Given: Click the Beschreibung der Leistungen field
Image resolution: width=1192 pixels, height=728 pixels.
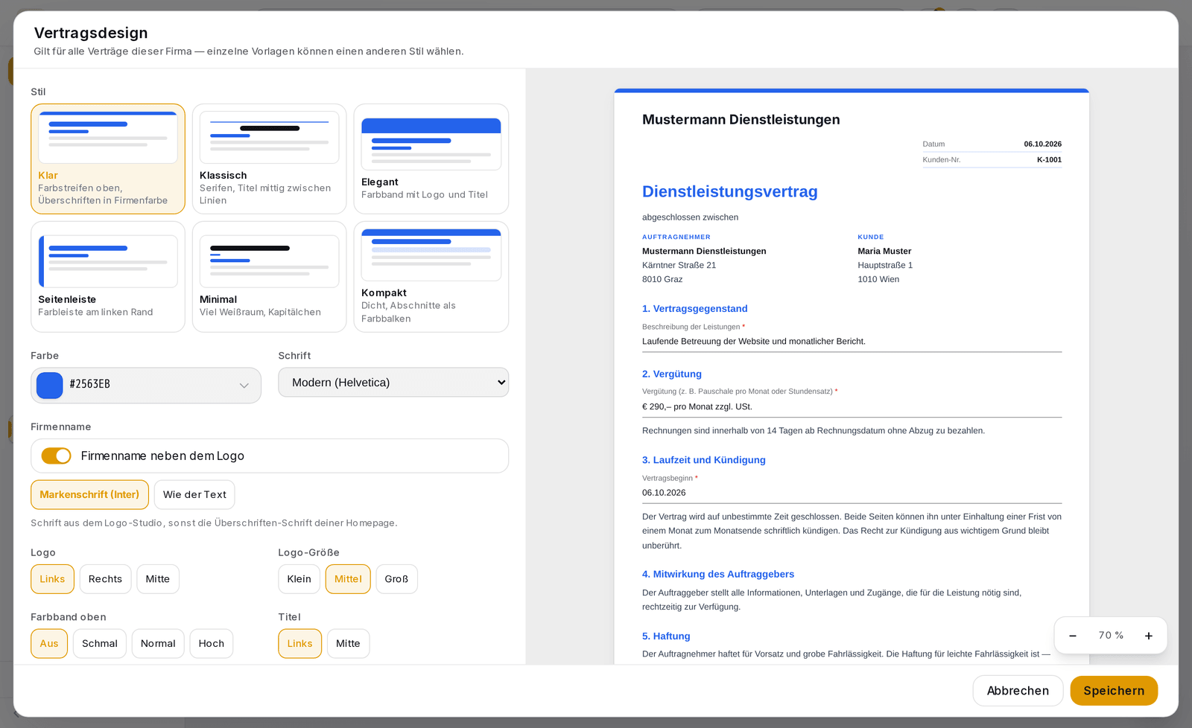Looking at the screenshot, I should pos(852,342).
